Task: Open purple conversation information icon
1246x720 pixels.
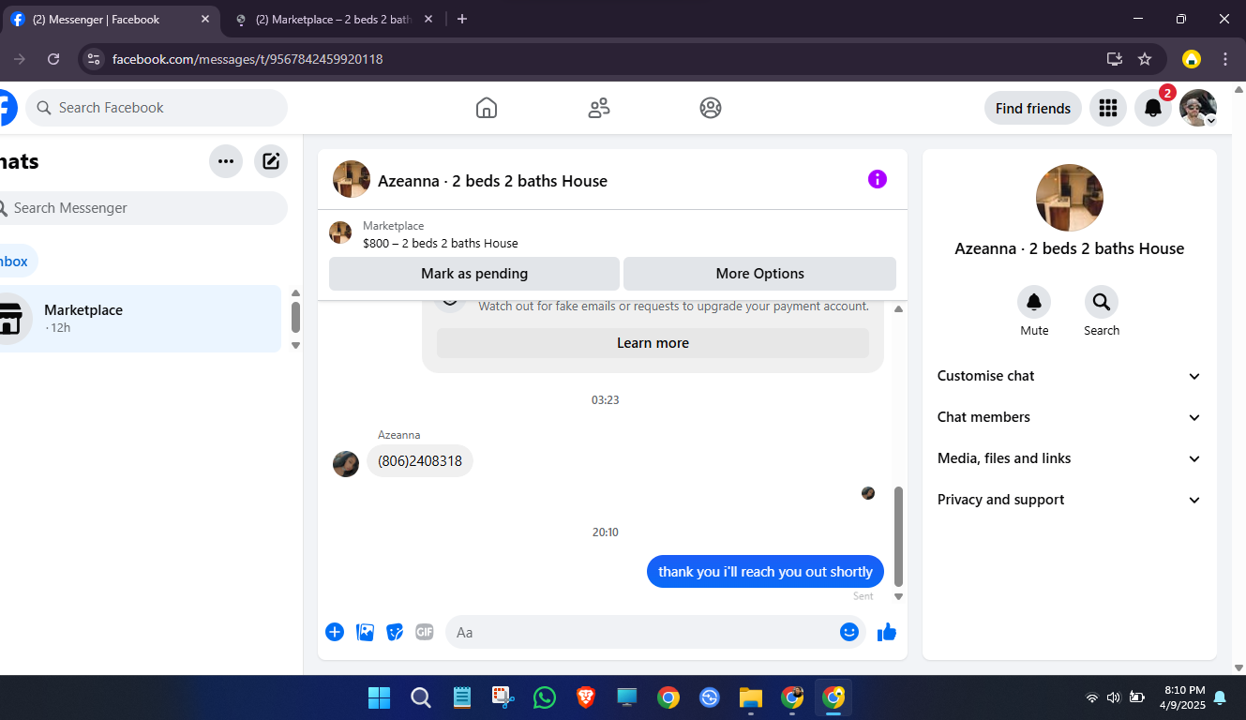Action: tap(878, 179)
